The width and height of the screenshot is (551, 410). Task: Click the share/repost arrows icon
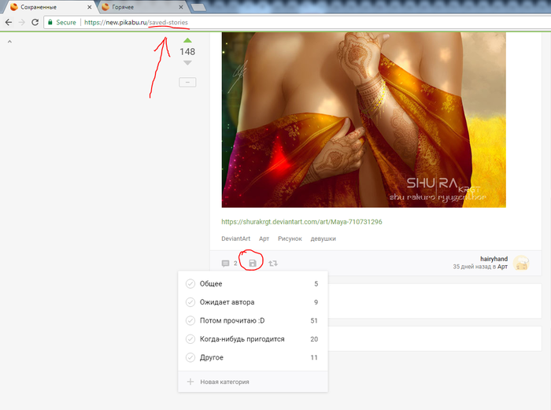tap(273, 264)
